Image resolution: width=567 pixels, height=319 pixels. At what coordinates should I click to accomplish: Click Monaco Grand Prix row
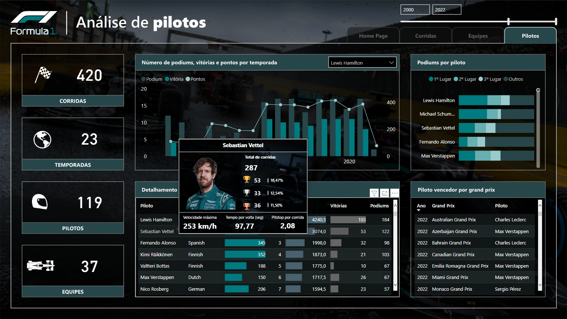(474, 289)
